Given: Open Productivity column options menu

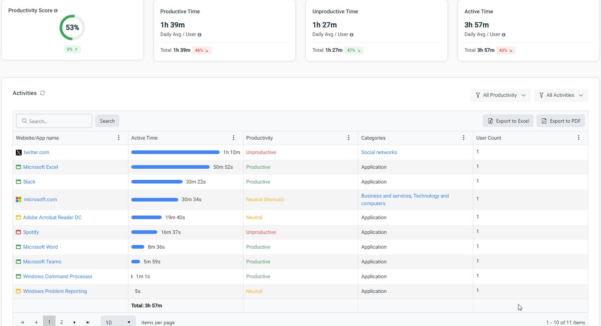Looking at the screenshot, I should click(x=348, y=138).
